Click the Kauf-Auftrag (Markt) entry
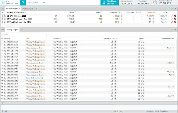The height and width of the screenshot is (113, 178). coord(35,78)
